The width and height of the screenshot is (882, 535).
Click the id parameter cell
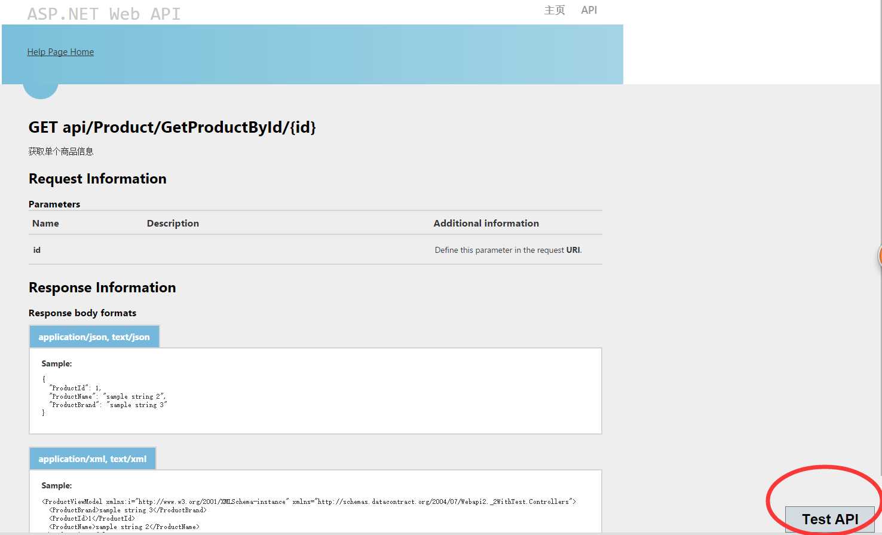(37, 250)
